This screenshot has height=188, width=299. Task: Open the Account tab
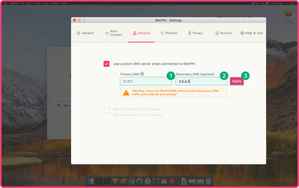click(223, 33)
